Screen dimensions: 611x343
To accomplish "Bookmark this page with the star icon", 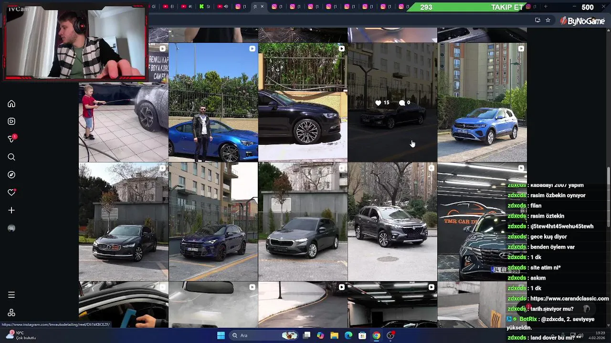I will (x=548, y=20).
